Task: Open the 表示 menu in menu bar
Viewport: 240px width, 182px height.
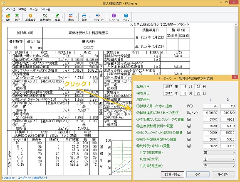Action: tap(33, 9)
